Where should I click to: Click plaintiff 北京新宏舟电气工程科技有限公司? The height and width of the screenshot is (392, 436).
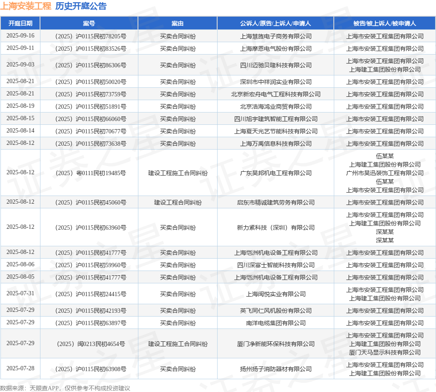[x=275, y=94]
